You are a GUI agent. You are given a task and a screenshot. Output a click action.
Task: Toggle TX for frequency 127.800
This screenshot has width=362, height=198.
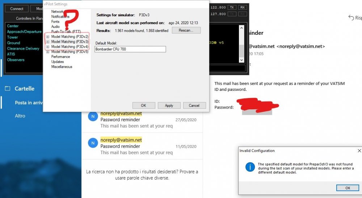coord(232,14)
